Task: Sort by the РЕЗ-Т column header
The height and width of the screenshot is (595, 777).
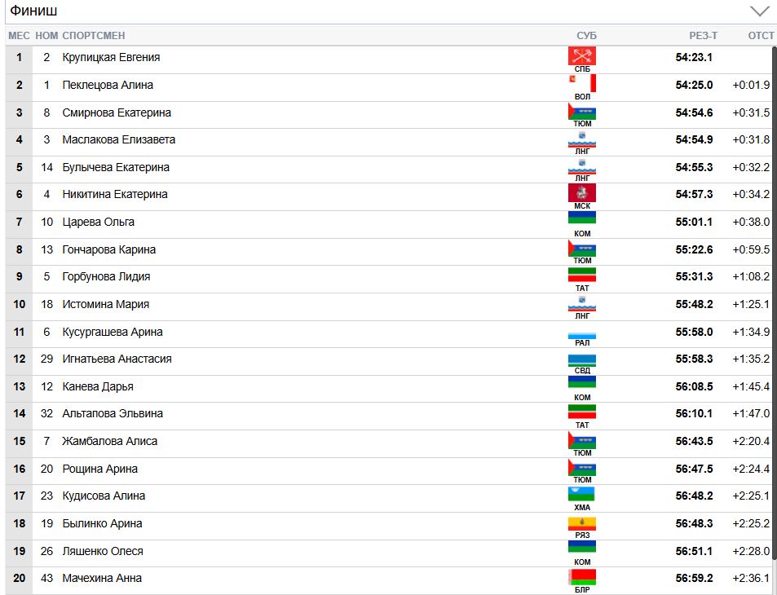Action: [x=703, y=36]
